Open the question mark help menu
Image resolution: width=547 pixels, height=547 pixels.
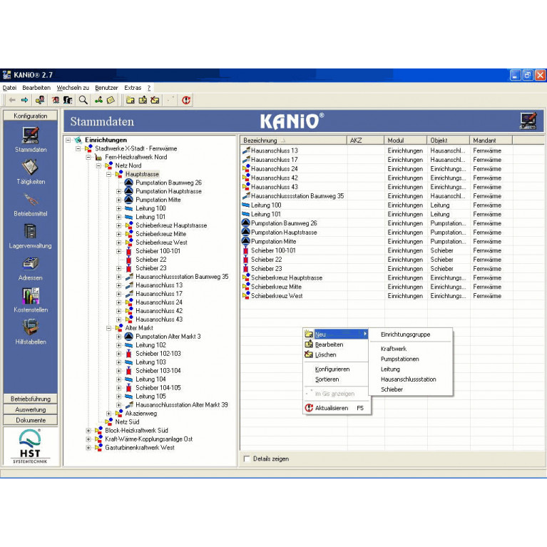point(149,88)
